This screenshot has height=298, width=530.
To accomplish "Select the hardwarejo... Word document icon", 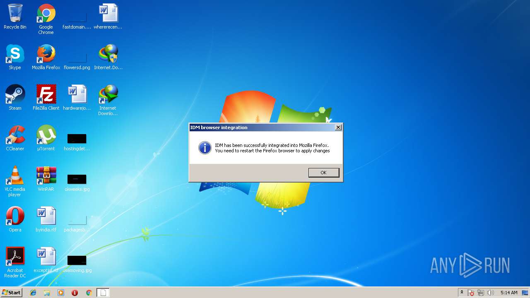I will coord(77,98).
